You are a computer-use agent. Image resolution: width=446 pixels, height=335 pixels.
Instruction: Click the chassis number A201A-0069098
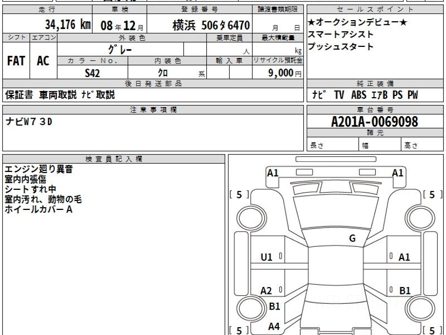pyautogui.click(x=375, y=121)
